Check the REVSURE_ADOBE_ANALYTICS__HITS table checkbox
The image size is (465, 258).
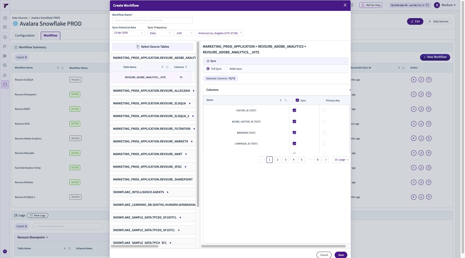pos(115,77)
